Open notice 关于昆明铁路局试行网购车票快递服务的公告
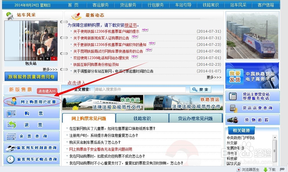 [108, 51]
